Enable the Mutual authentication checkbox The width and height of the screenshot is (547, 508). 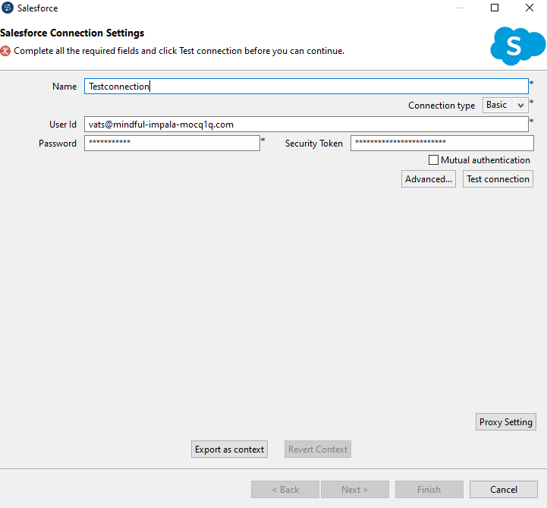pos(433,160)
